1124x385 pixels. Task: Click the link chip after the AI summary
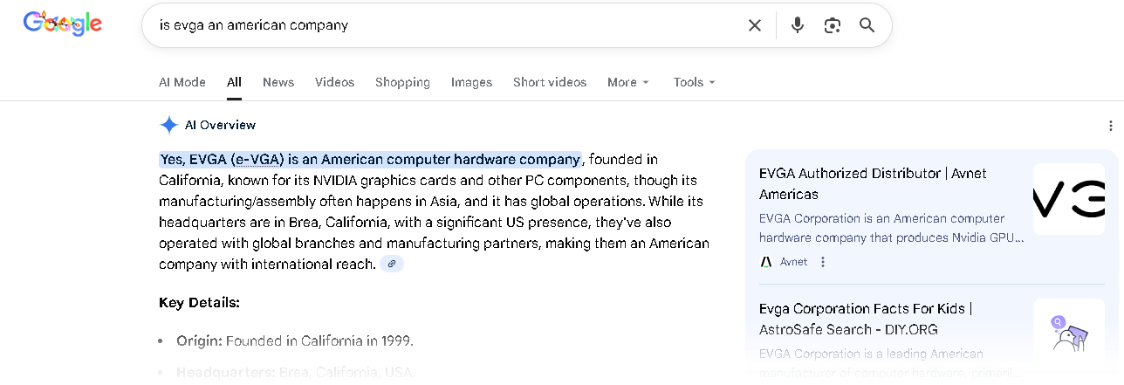click(392, 264)
